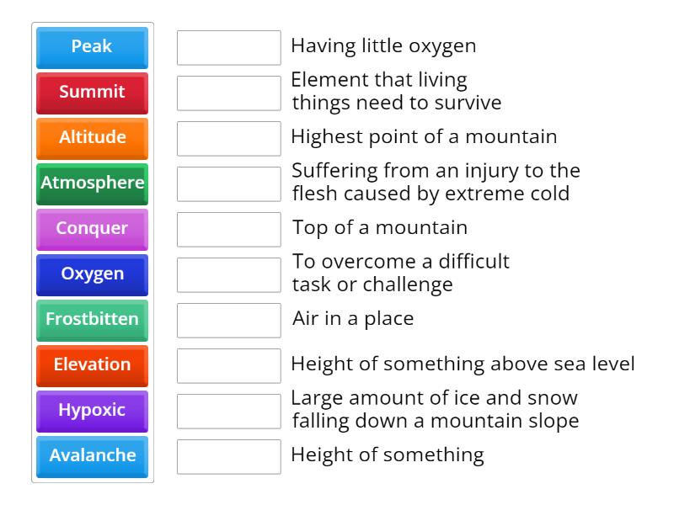This screenshot has width=674, height=505.
Task: Click answer box for 'To overcome a difficult task'
Action: 229,275
